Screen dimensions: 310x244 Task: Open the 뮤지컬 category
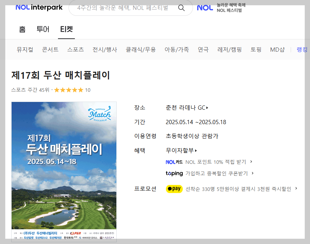[x=25, y=50]
